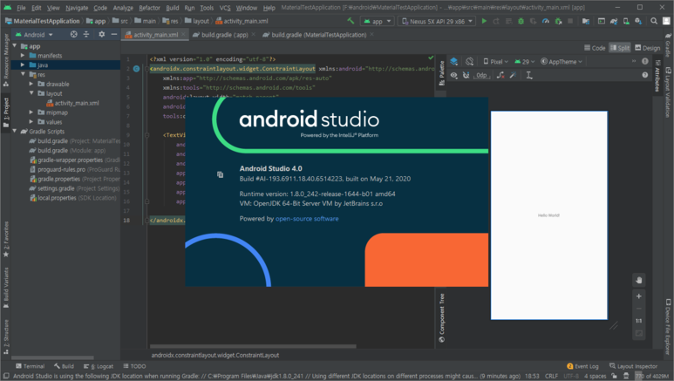Screen dimensions: 674x381
Task: Clear all constraints icon
Action: 500,75
